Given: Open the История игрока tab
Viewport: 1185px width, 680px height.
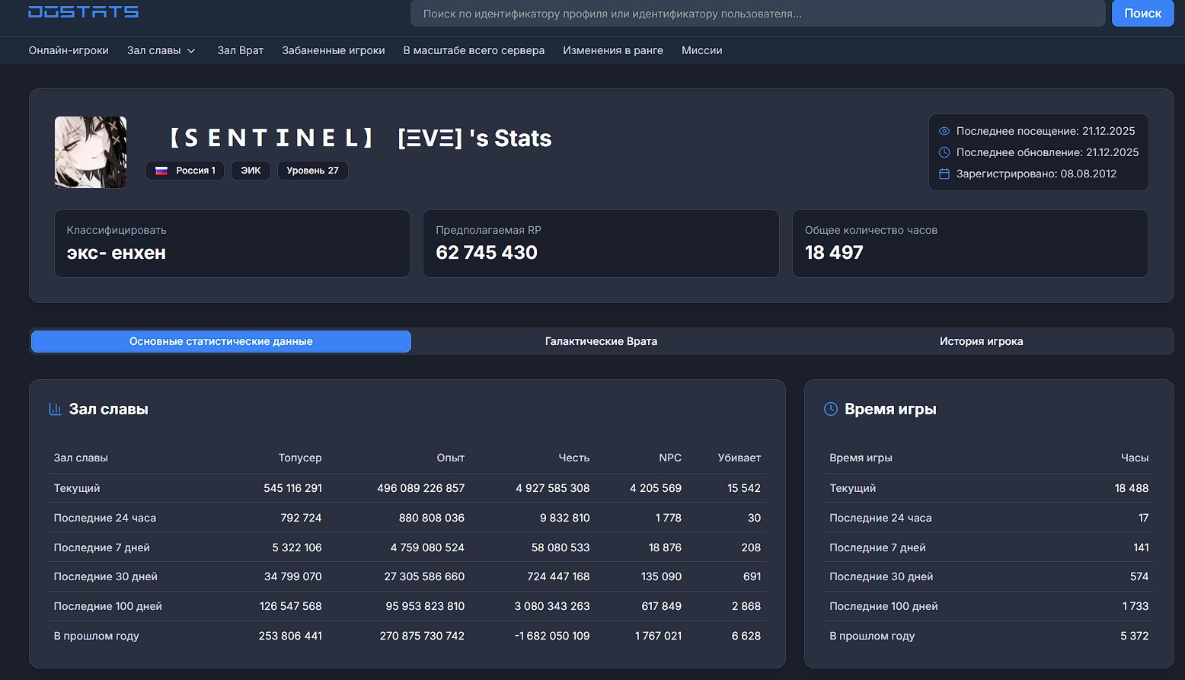Looking at the screenshot, I should [981, 341].
